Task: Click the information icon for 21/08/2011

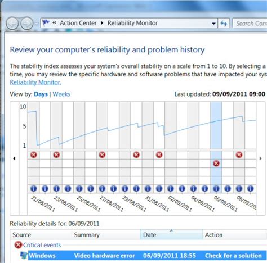Action: tap(34, 188)
